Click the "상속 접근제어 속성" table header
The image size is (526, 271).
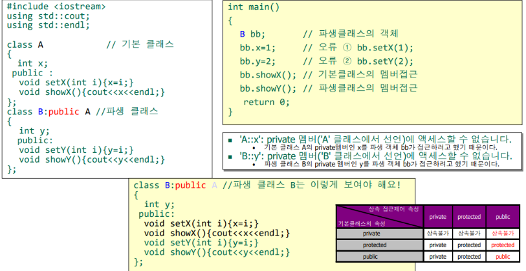point(393,209)
